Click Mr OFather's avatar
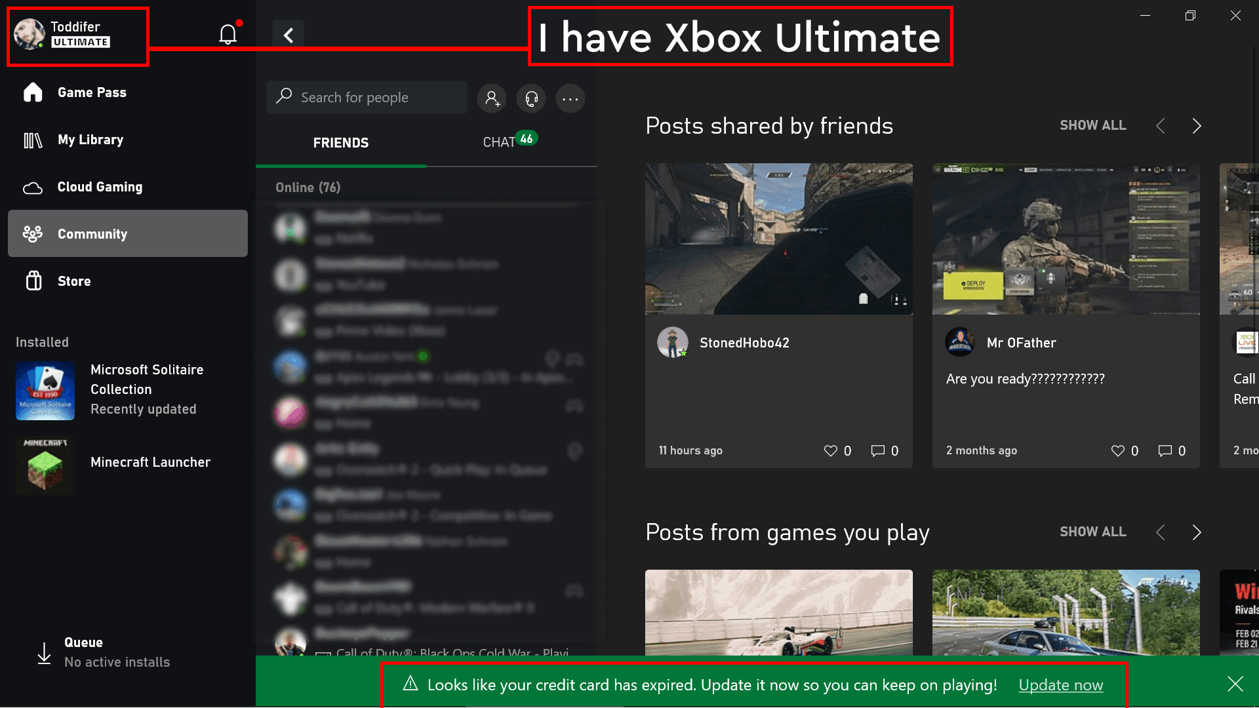Viewport: 1259px width, 708px height. (960, 342)
